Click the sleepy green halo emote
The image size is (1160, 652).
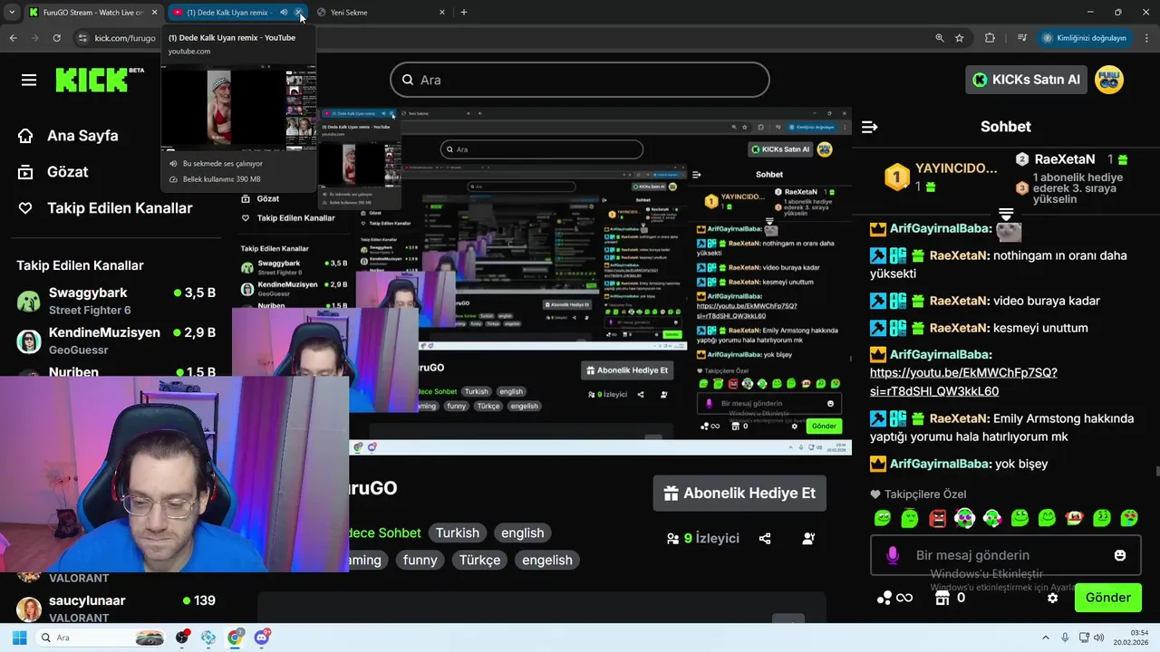910,518
